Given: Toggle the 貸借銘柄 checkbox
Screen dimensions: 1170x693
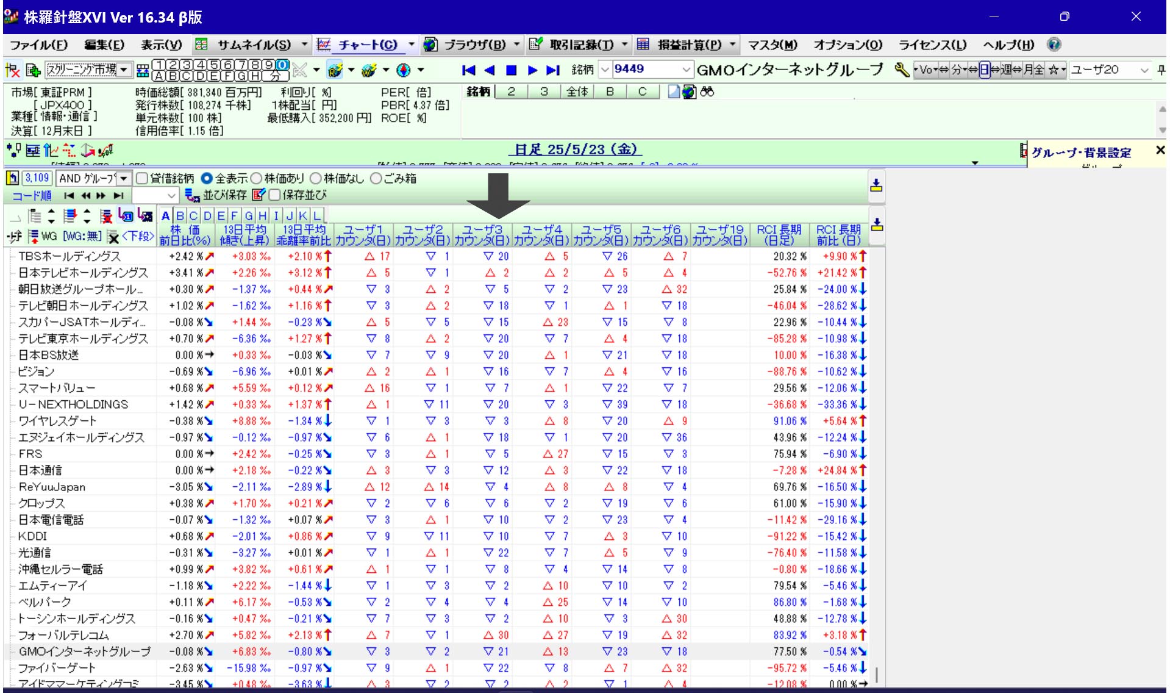Looking at the screenshot, I should click(142, 179).
